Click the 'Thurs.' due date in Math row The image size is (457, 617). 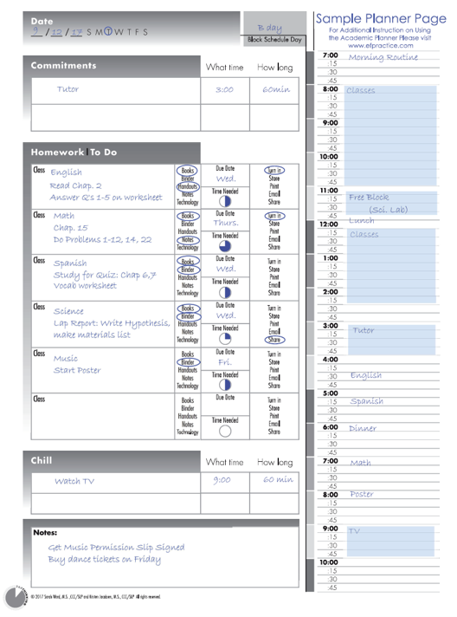click(226, 223)
